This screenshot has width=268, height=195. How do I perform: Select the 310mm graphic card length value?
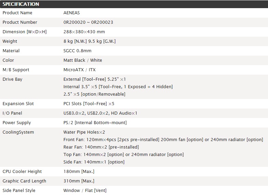click(79, 181)
